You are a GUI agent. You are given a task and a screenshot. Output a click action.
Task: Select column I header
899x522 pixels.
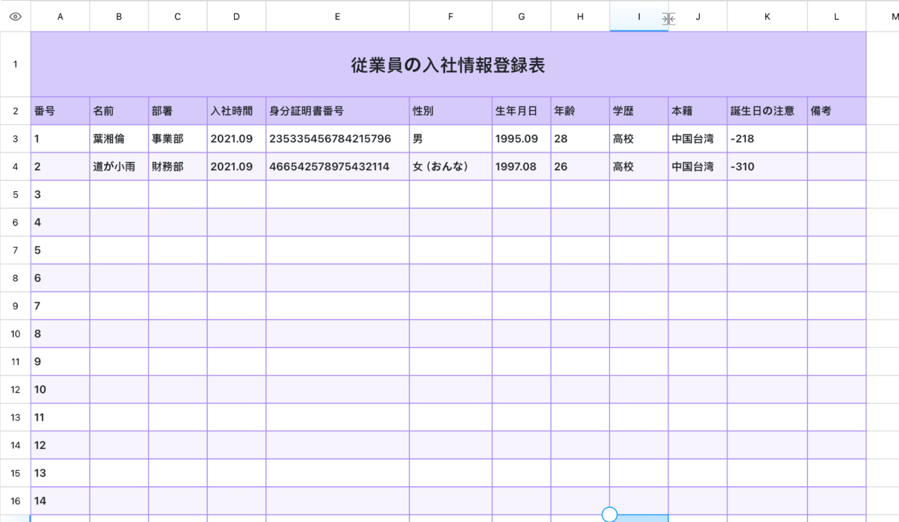coord(639,16)
